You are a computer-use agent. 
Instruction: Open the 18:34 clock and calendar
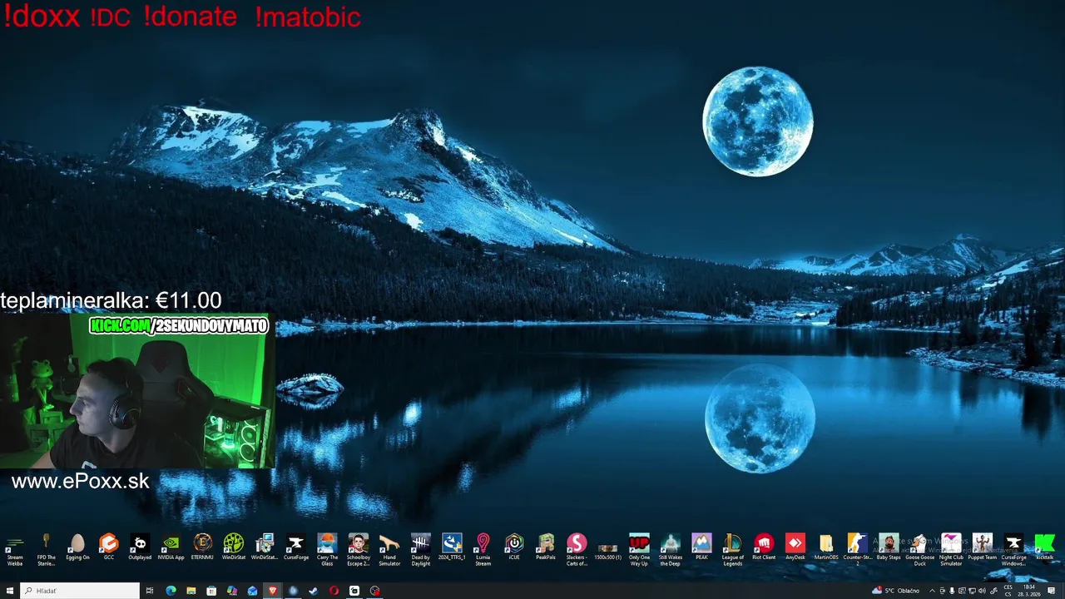[1029, 591]
